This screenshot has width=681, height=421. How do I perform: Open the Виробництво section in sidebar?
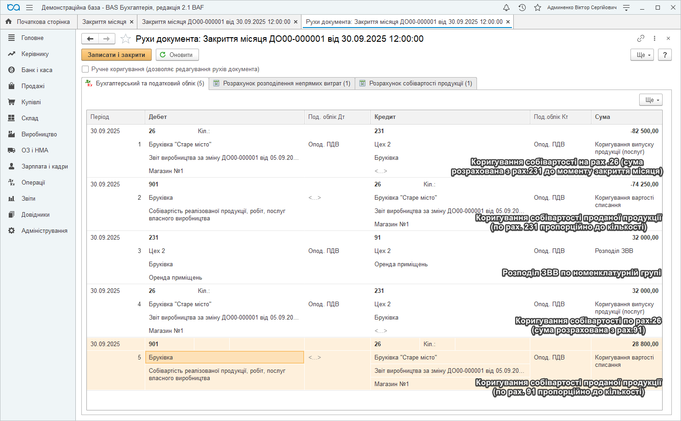(39, 135)
